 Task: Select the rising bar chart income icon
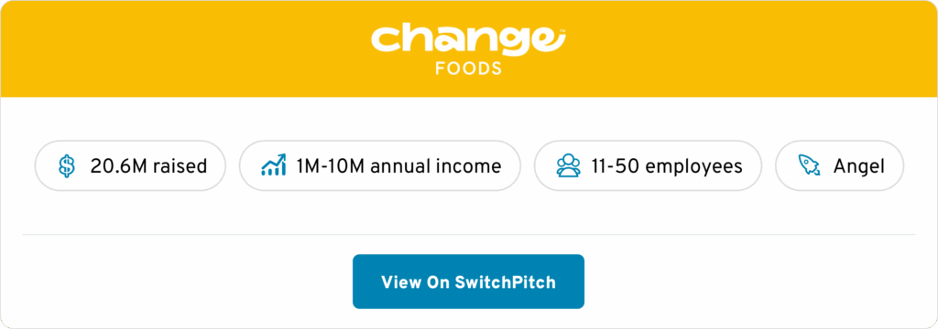(x=273, y=165)
